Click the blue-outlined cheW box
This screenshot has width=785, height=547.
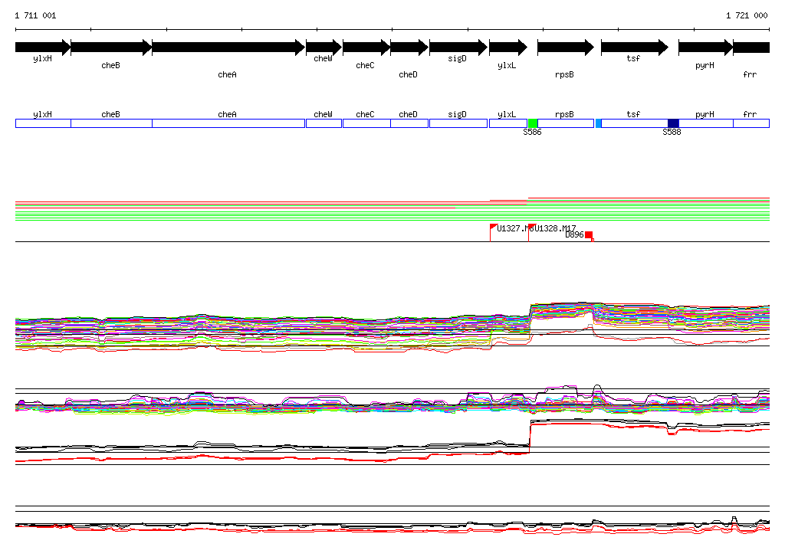click(324, 123)
